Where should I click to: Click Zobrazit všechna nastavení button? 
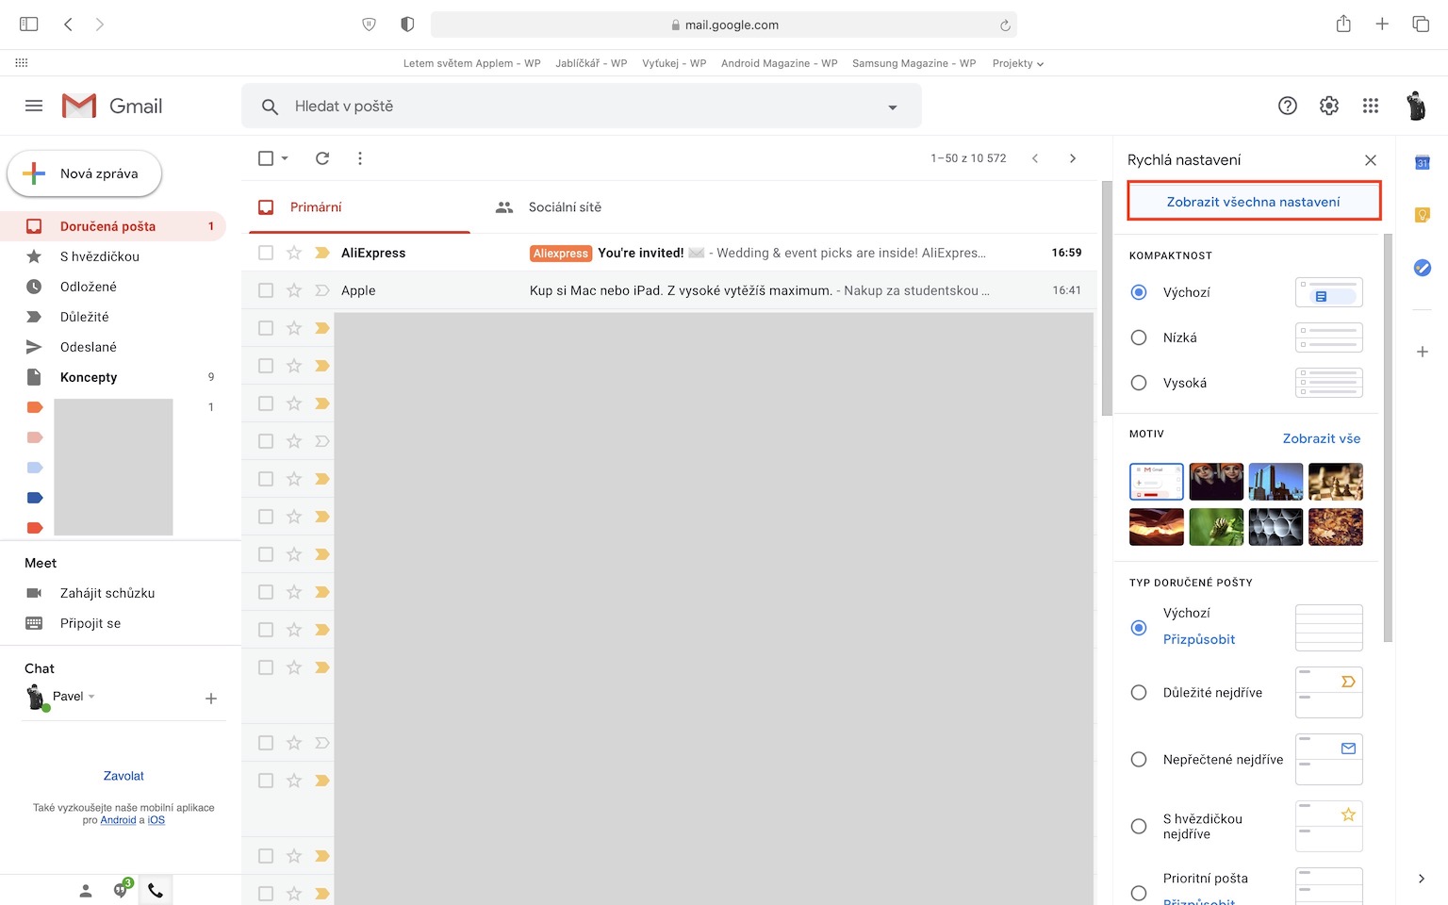point(1253,202)
